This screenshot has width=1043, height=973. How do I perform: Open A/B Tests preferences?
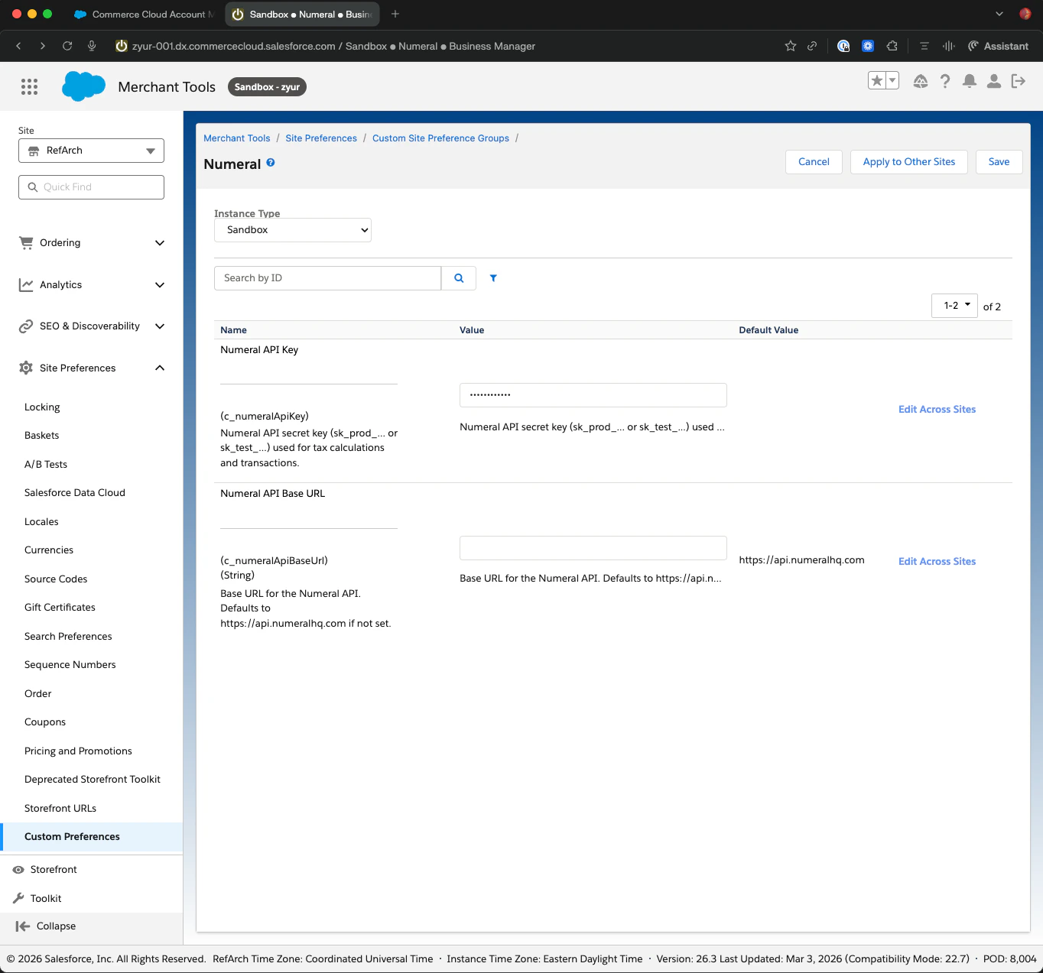pos(46,464)
